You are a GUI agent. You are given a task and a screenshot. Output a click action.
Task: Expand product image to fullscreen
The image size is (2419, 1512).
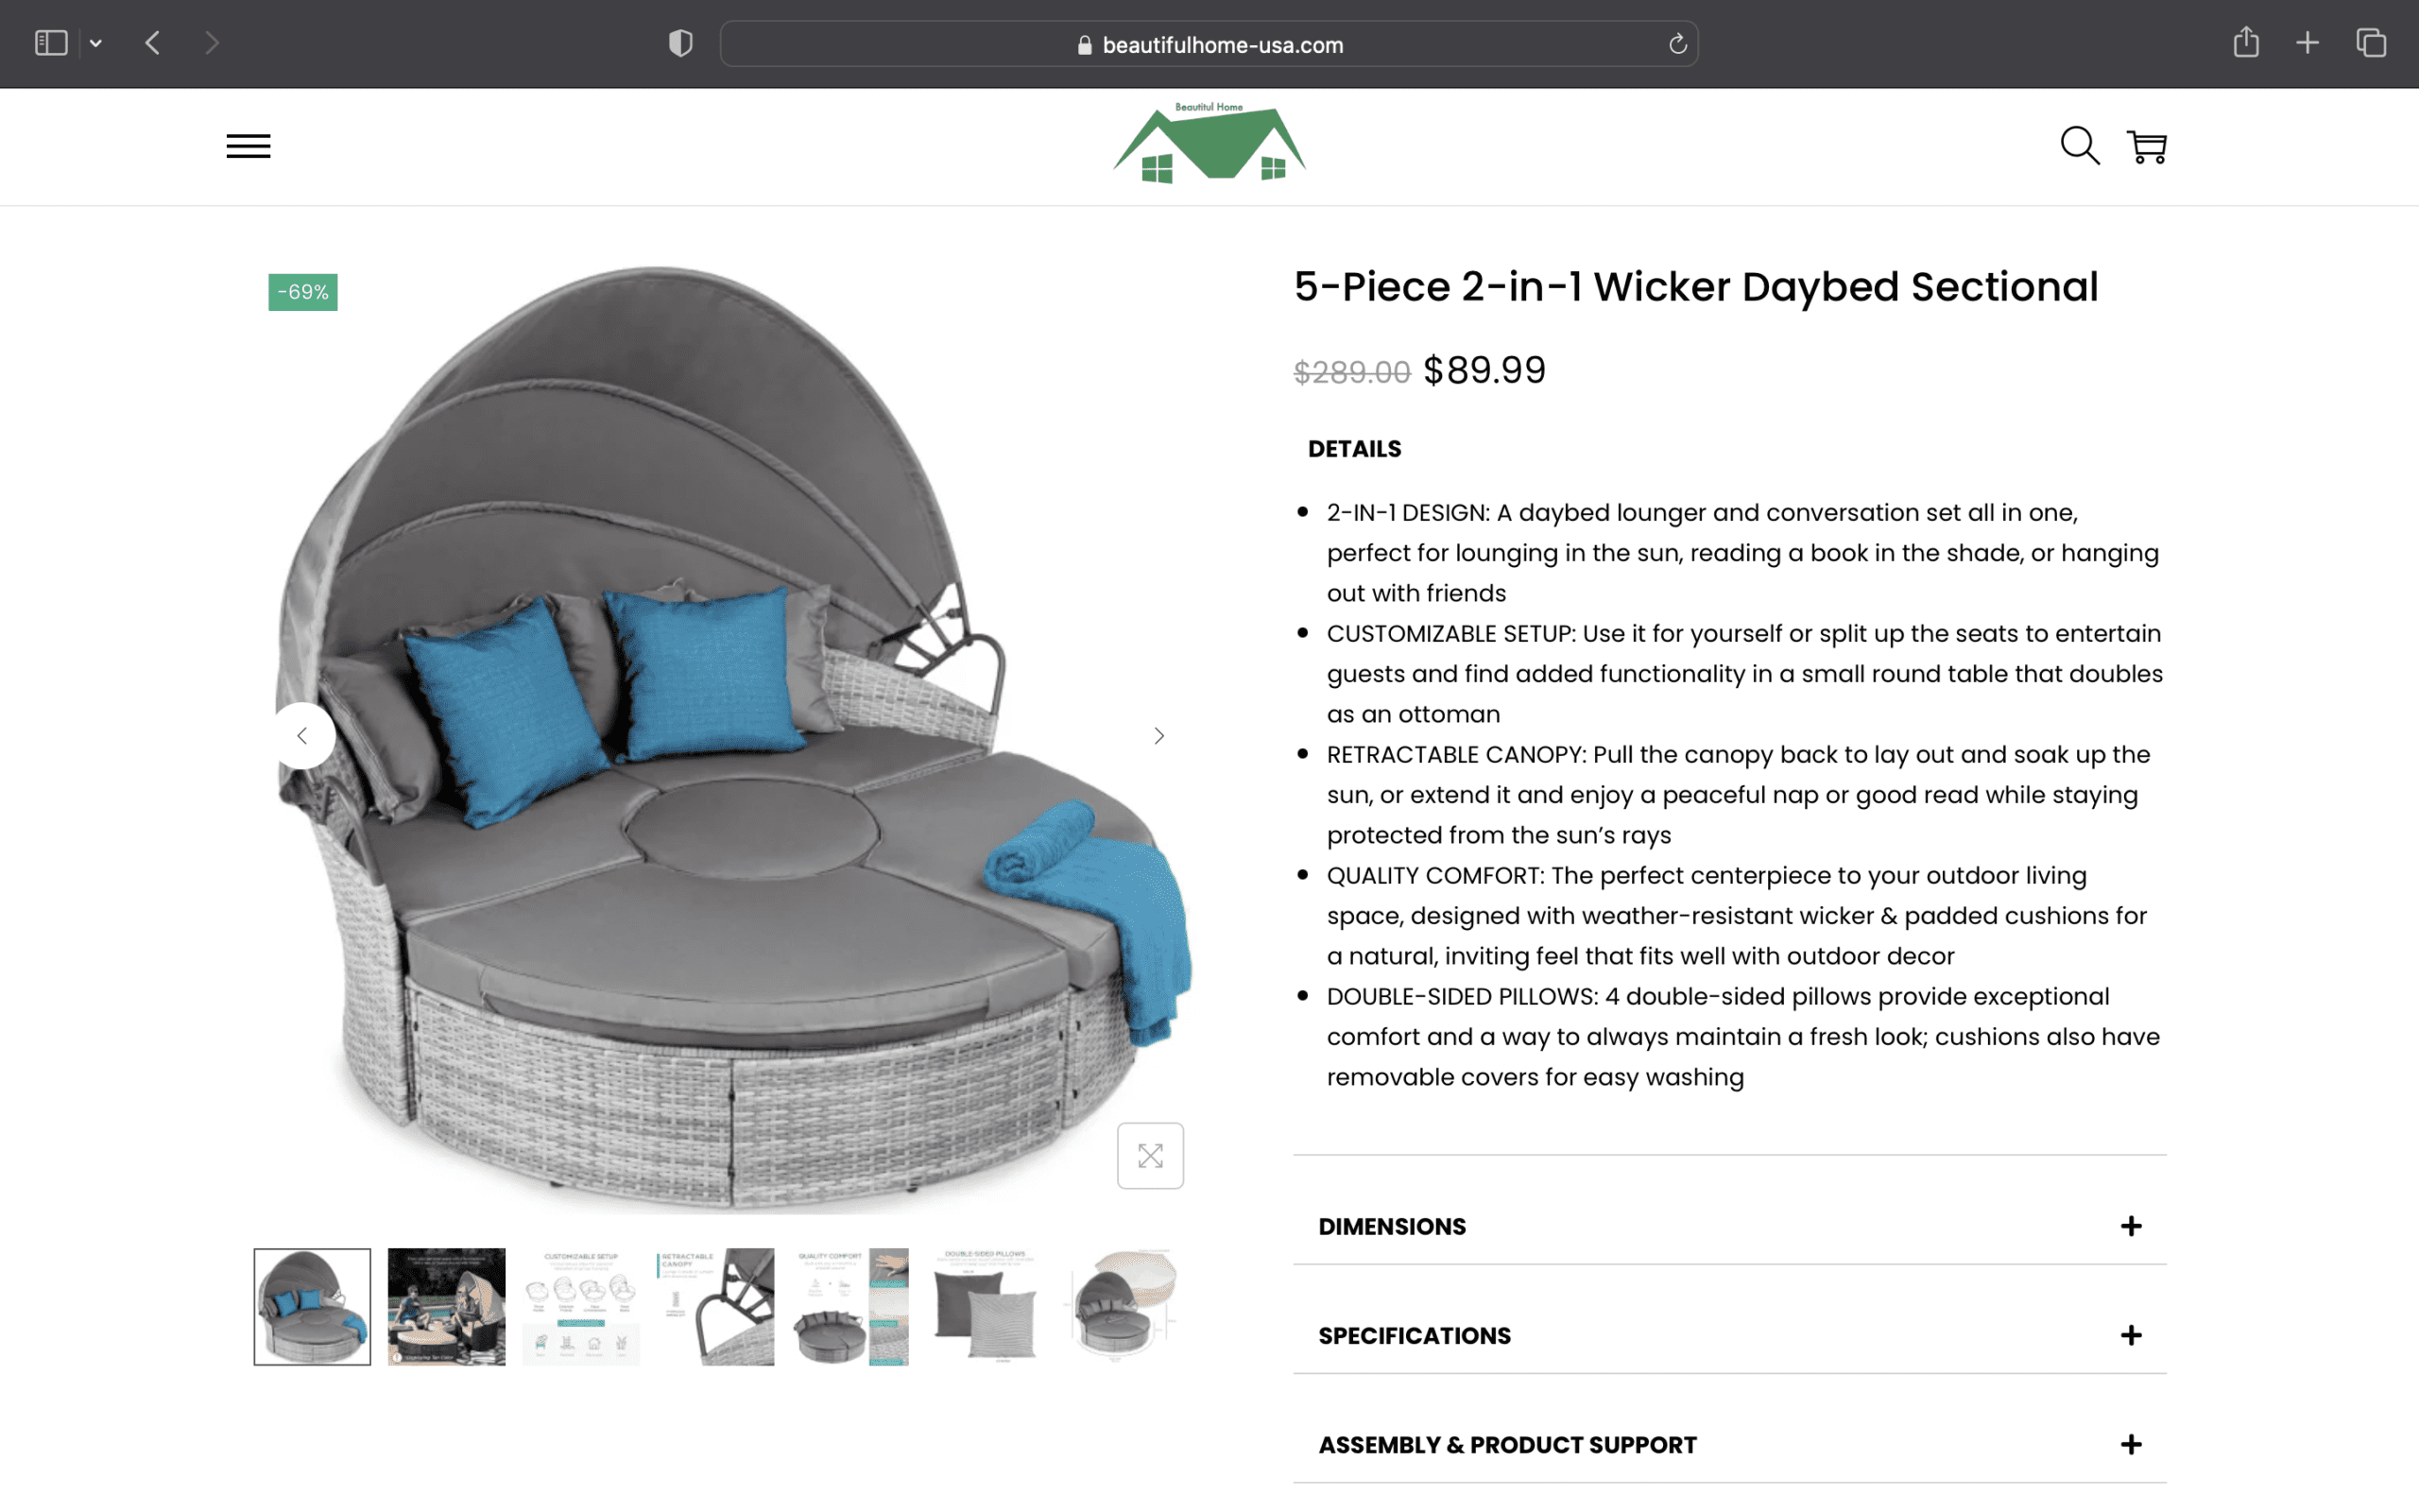point(1151,1156)
